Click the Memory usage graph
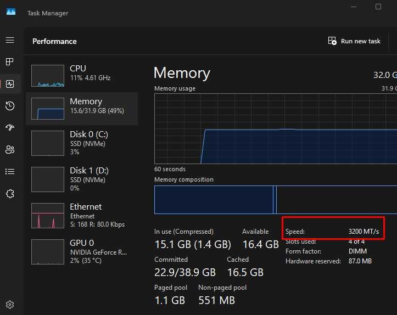Image resolution: width=397 pixels, height=315 pixels. (x=275, y=129)
